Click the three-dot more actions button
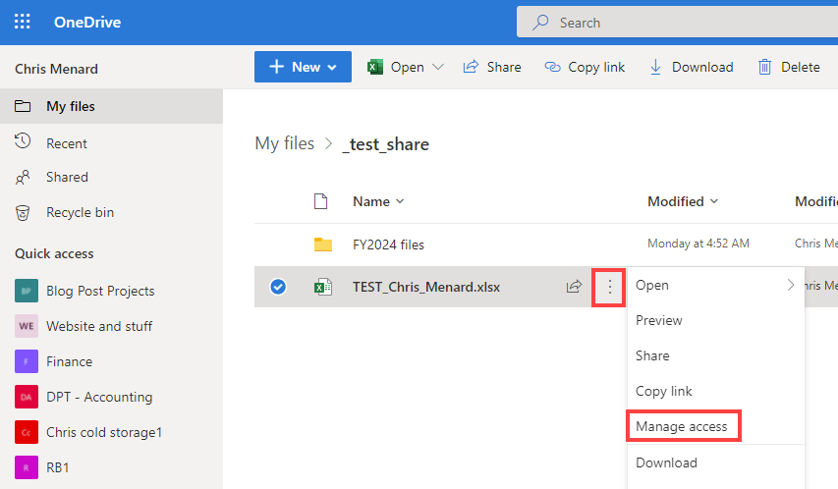838x489 pixels. [x=609, y=288]
